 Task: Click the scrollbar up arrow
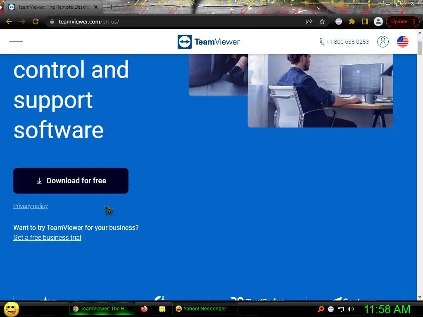[420, 32]
